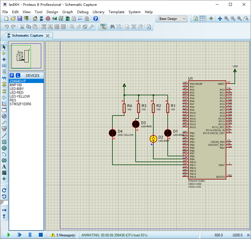Toggle false origin crosshair
Screen dimensions: 251x239
(x=211, y=19)
